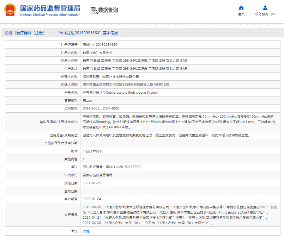The height and width of the screenshot is (237, 284).
Task: Click the 适用范围/预期用途 description text
Action: tap(167, 135)
